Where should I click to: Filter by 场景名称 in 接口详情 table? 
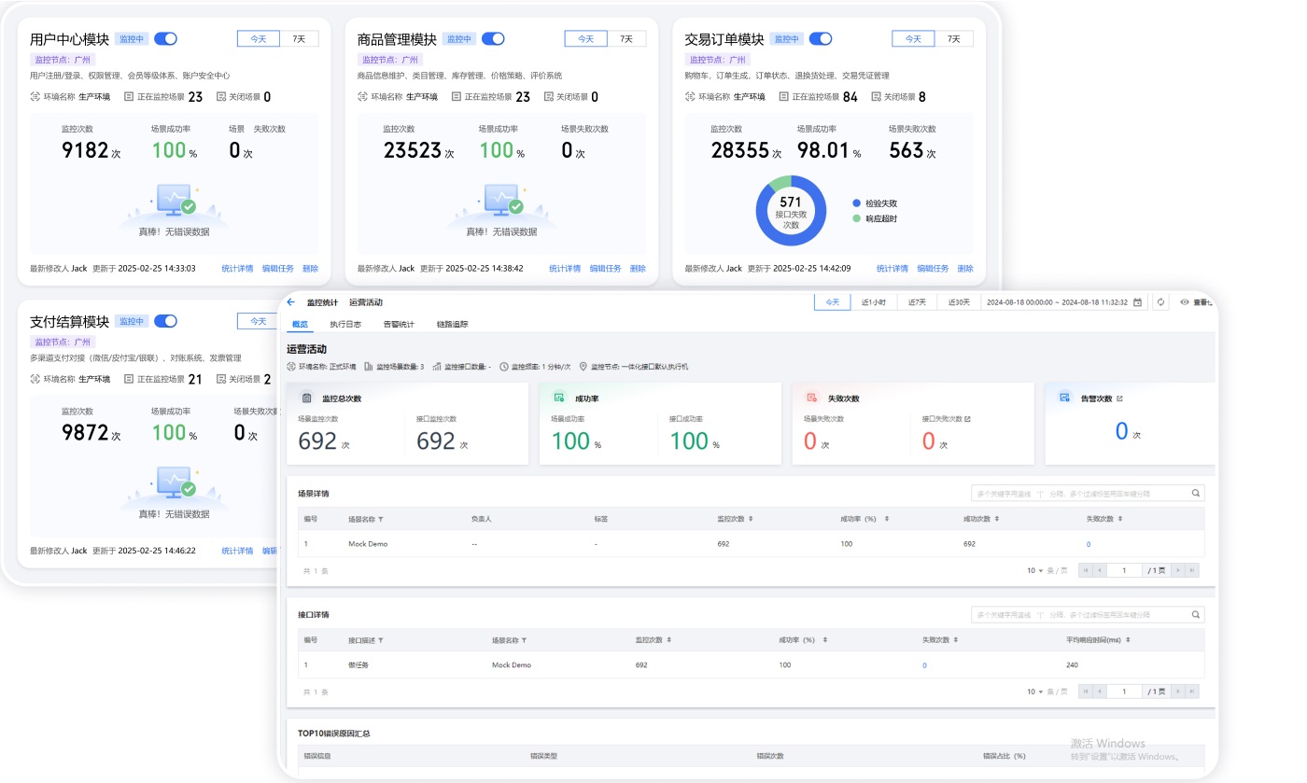tap(525, 640)
